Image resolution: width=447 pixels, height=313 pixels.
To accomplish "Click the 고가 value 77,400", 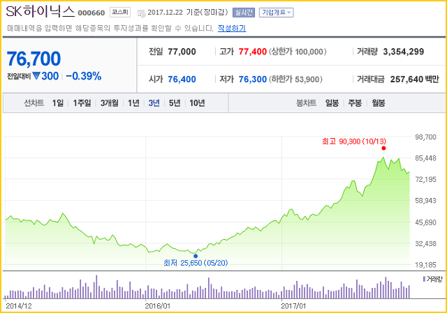I will pos(253,52).
